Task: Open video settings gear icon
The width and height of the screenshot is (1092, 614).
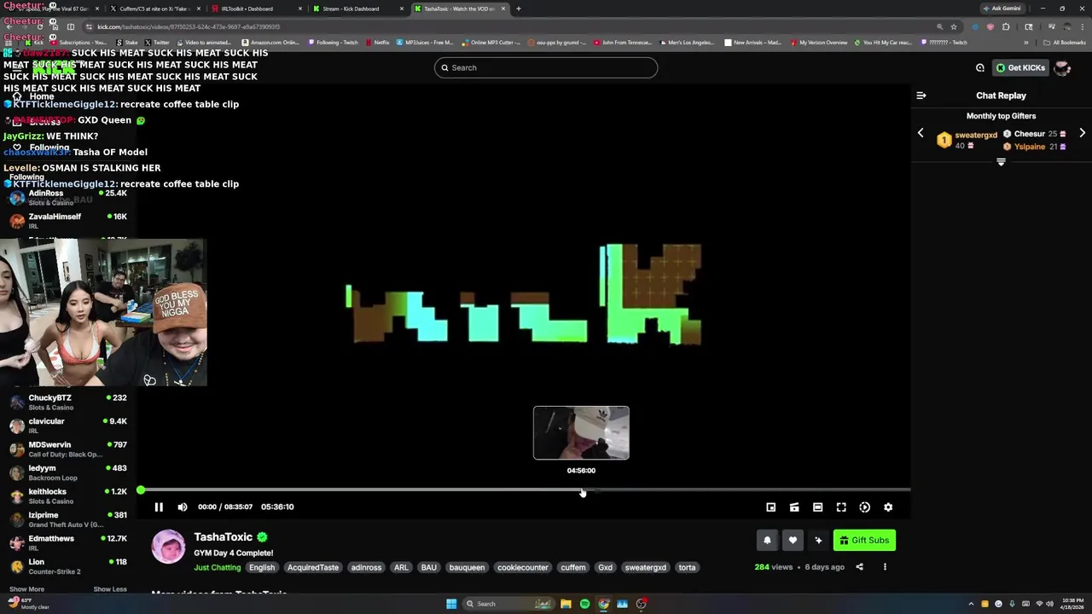Action: pyautogui.click(x=888, y=507)
